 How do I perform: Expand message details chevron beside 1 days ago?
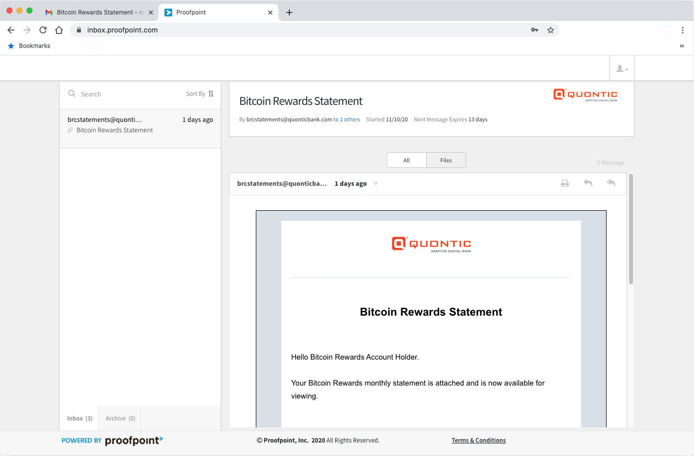pyautogui.click(x=376, y=183)
